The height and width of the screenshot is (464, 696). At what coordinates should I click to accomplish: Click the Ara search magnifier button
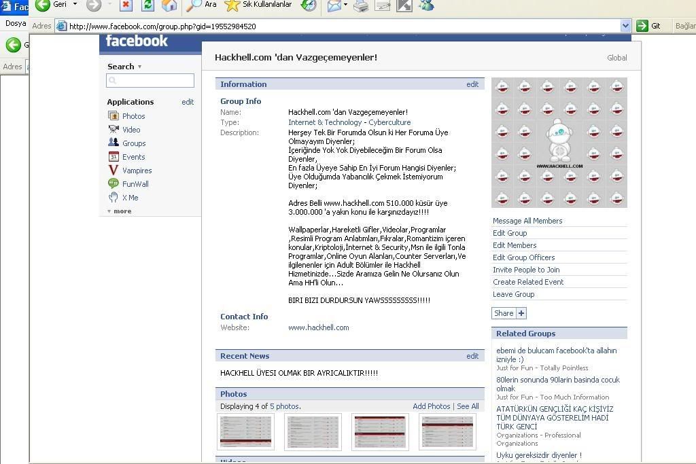201,5
